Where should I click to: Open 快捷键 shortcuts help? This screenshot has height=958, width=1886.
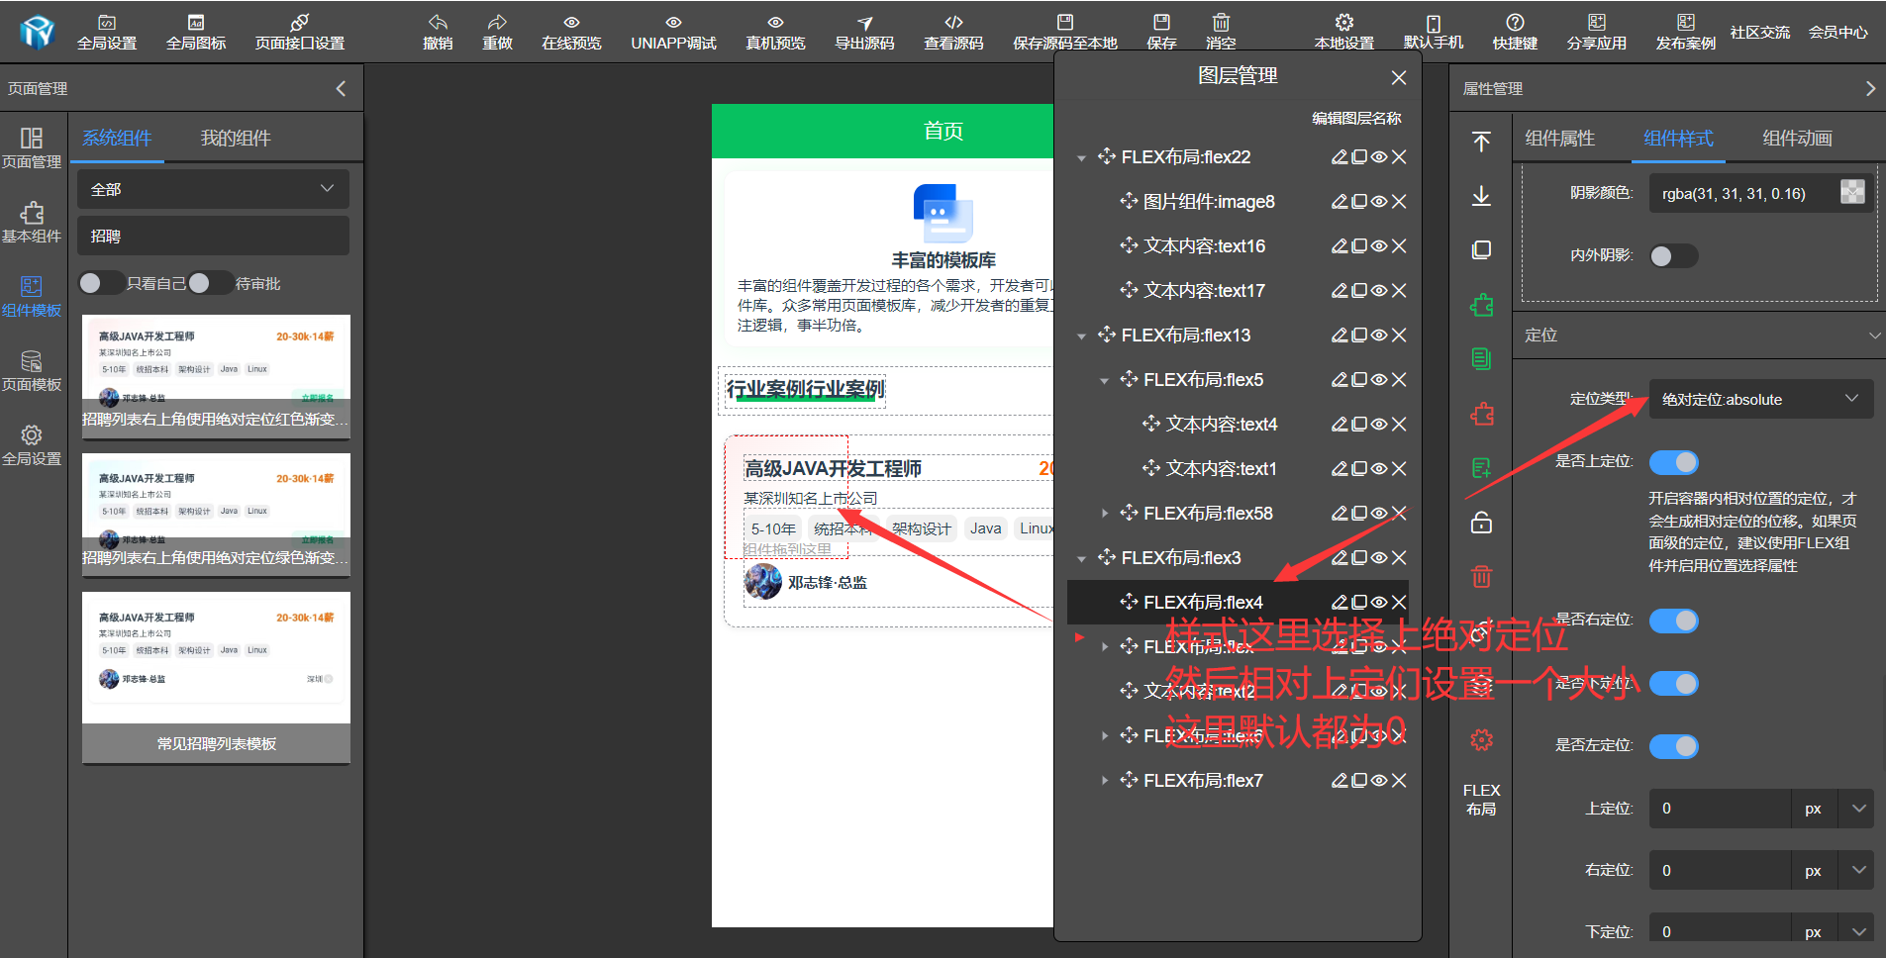[1515, 32]
